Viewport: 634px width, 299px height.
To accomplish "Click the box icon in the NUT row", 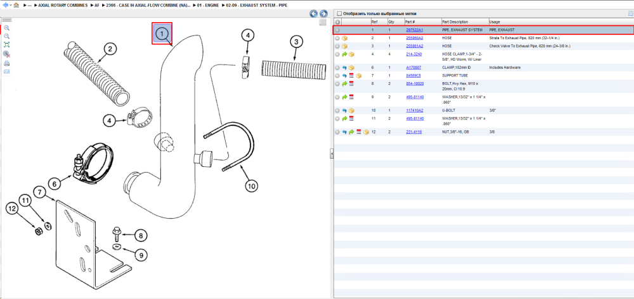I will (366, 131).
